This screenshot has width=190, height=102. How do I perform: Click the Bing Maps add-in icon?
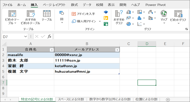tap(106, 18)
